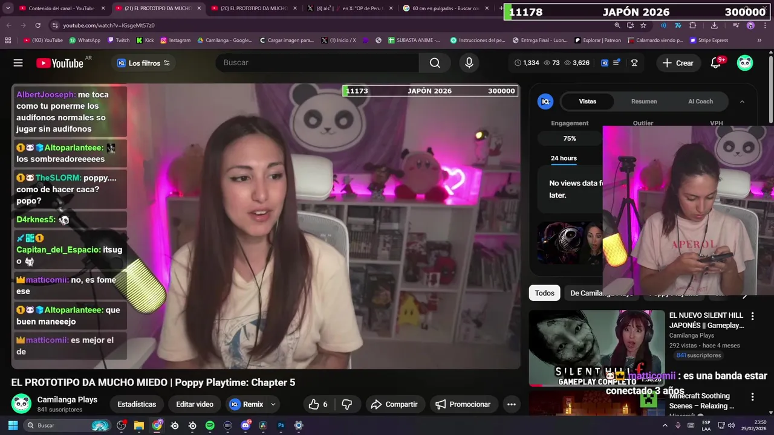Open options for Minecraft Soothing Scenes video
Viewport: 774px width, 435px height.
click(752, 397)
